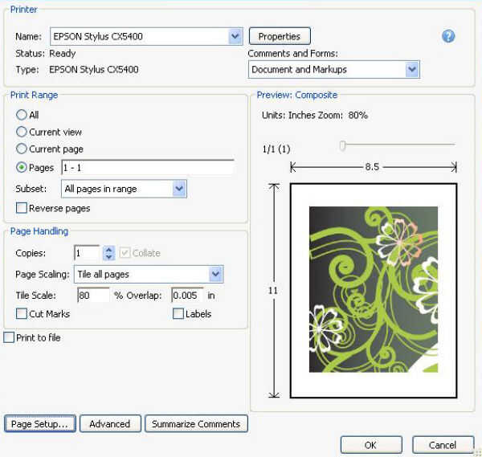Enable the Cut Marks checkbox
The image size is (482, 457).
(21, 314)
